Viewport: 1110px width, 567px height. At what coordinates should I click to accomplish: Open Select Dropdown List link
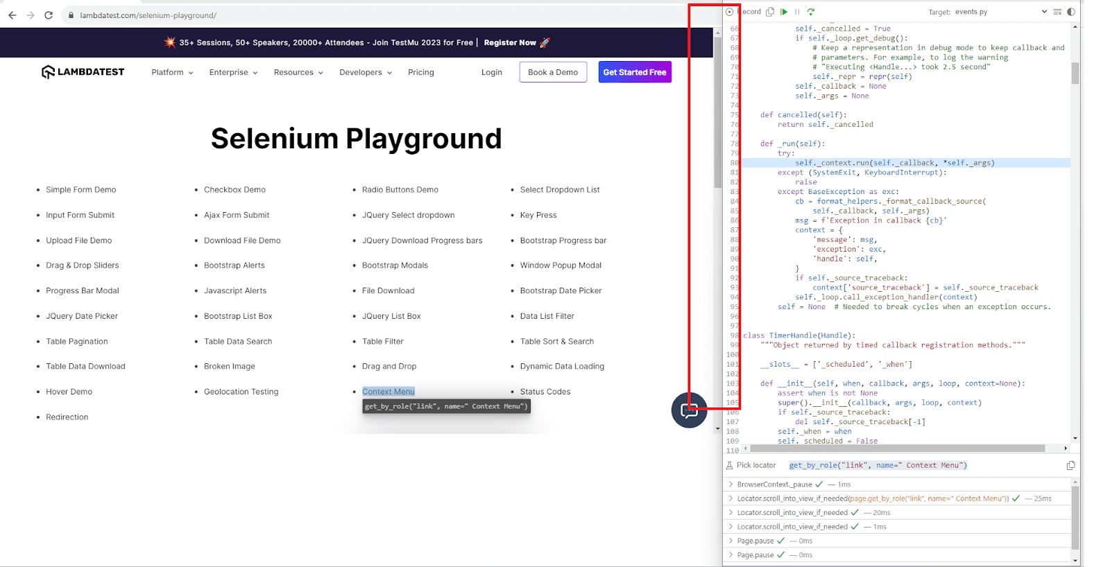click(560, 189)
